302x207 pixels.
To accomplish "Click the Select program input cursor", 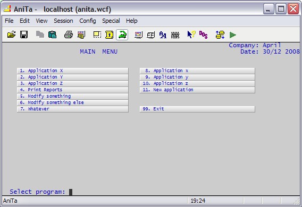I will click(71, 192).
